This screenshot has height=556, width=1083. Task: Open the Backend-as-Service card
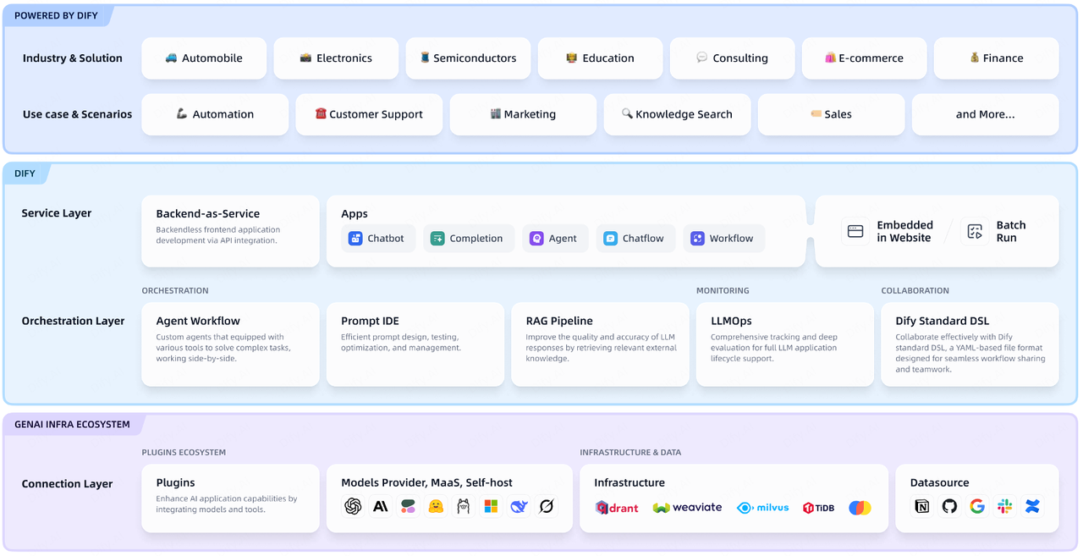(230, 231)
